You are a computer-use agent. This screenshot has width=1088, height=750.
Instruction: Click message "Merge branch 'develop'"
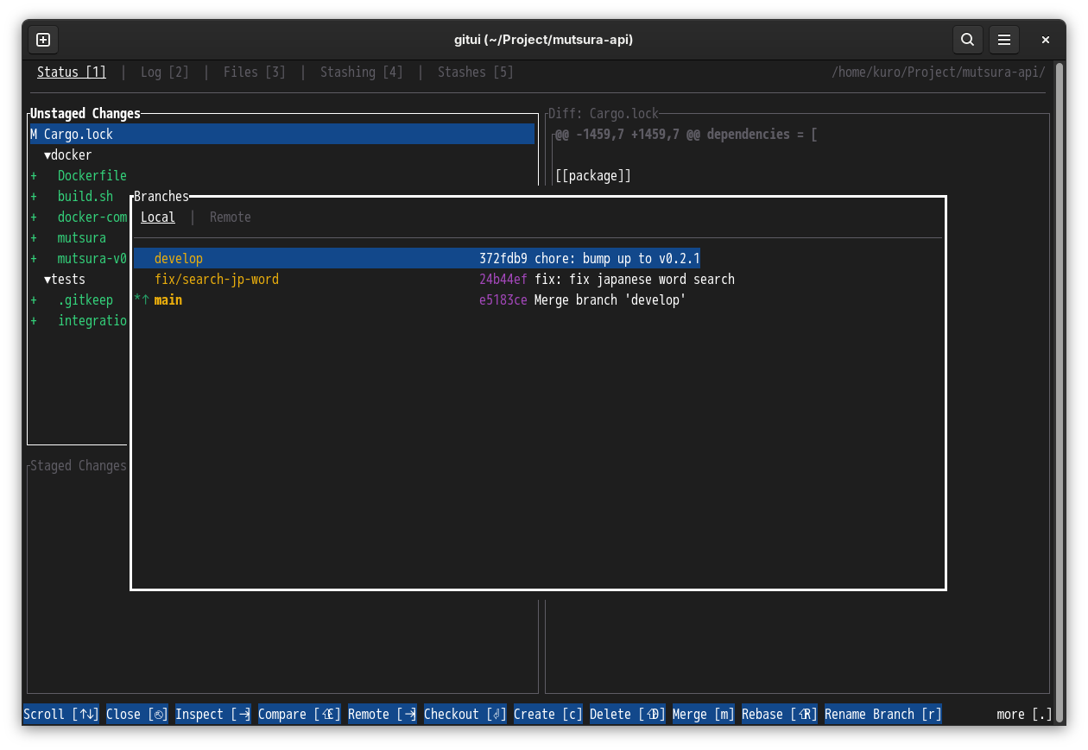coord(610,300)
